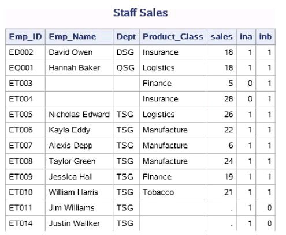Image resolution: width=286 pixels, height=235 pixels.
Task: Click the ina column header
Action: [246, 37]
